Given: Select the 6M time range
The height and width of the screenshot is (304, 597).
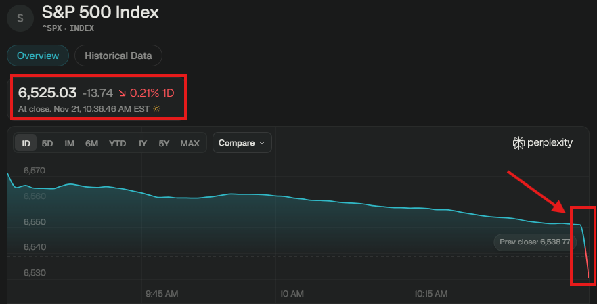Looking at the screenshot, I should click(x=92, y=144).
